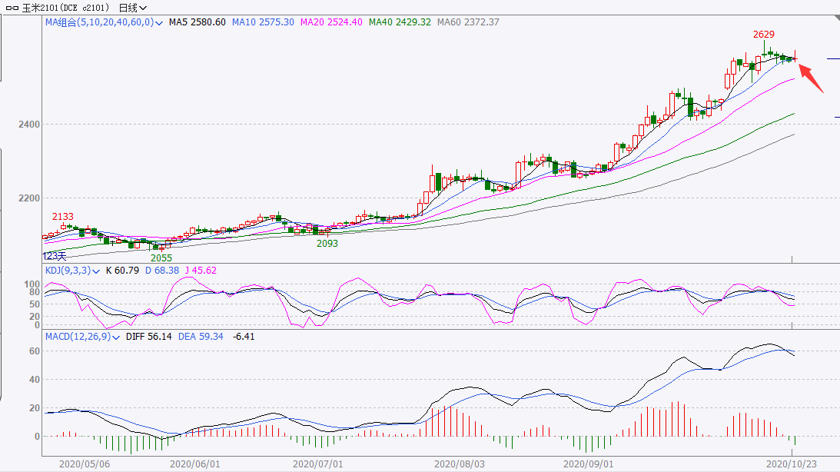Click the K 60.79 reading
The image size is (840, 472).
point(122,271)
